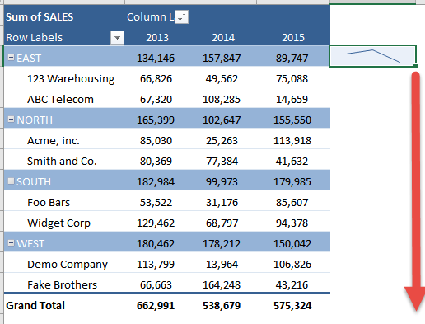The height and width of the screenshot is (324, 425).
Task: Click Foo Bars 2014 value 31,176
Action: (222, 203)
